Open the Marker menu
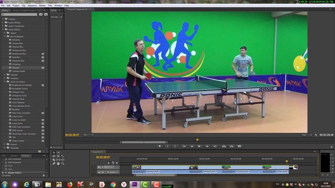 point(42,6)
